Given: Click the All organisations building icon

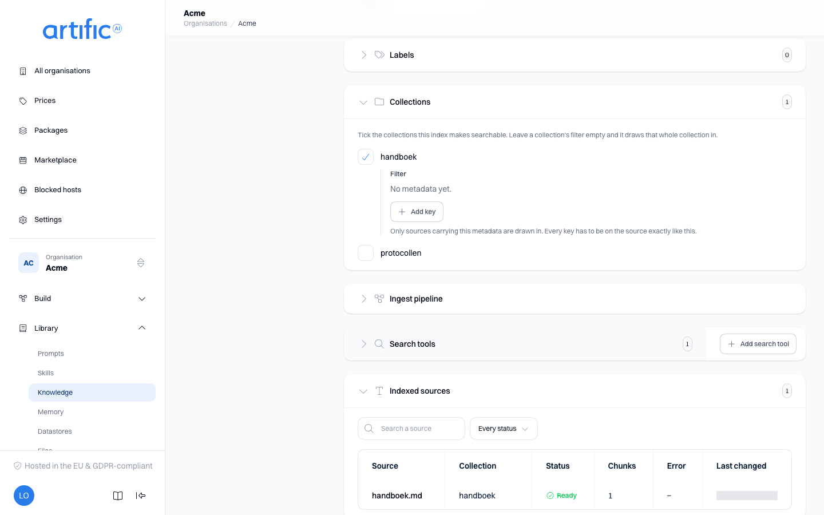Looking at the screenshot, I should pyautogui.click(x=23, y=71).
